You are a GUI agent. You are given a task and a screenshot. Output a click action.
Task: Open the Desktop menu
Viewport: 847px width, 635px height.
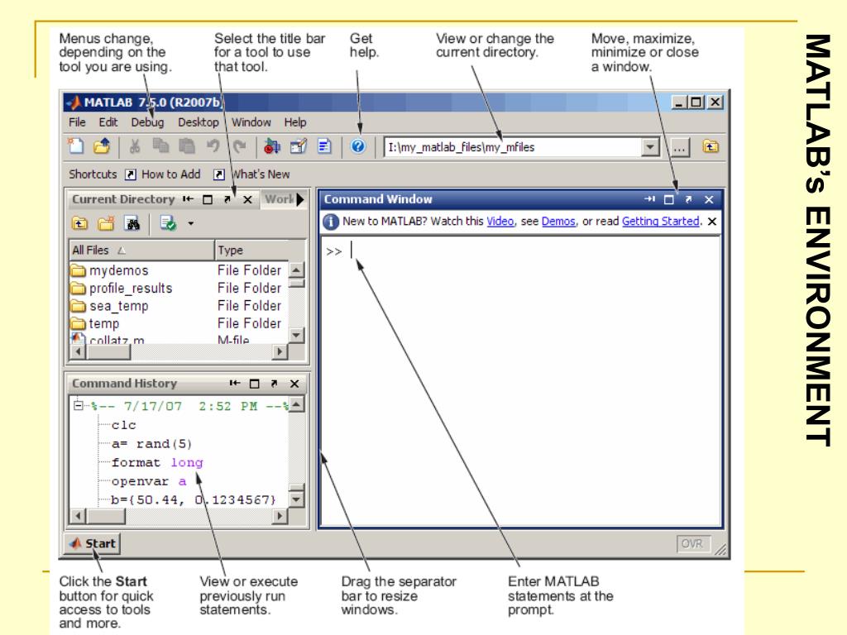tap(199, 122)
